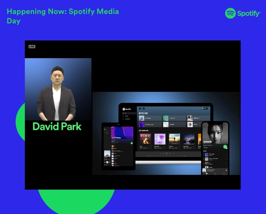The height and width of the screenshot is (214, 266).
Task: Tap the Search tab icon in the phone bottom bar
Action: (215, 174)
